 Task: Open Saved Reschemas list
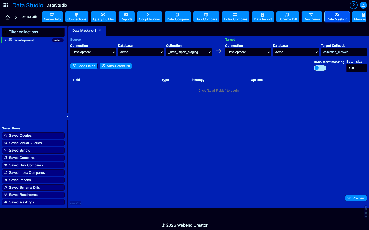pos(33,195)
